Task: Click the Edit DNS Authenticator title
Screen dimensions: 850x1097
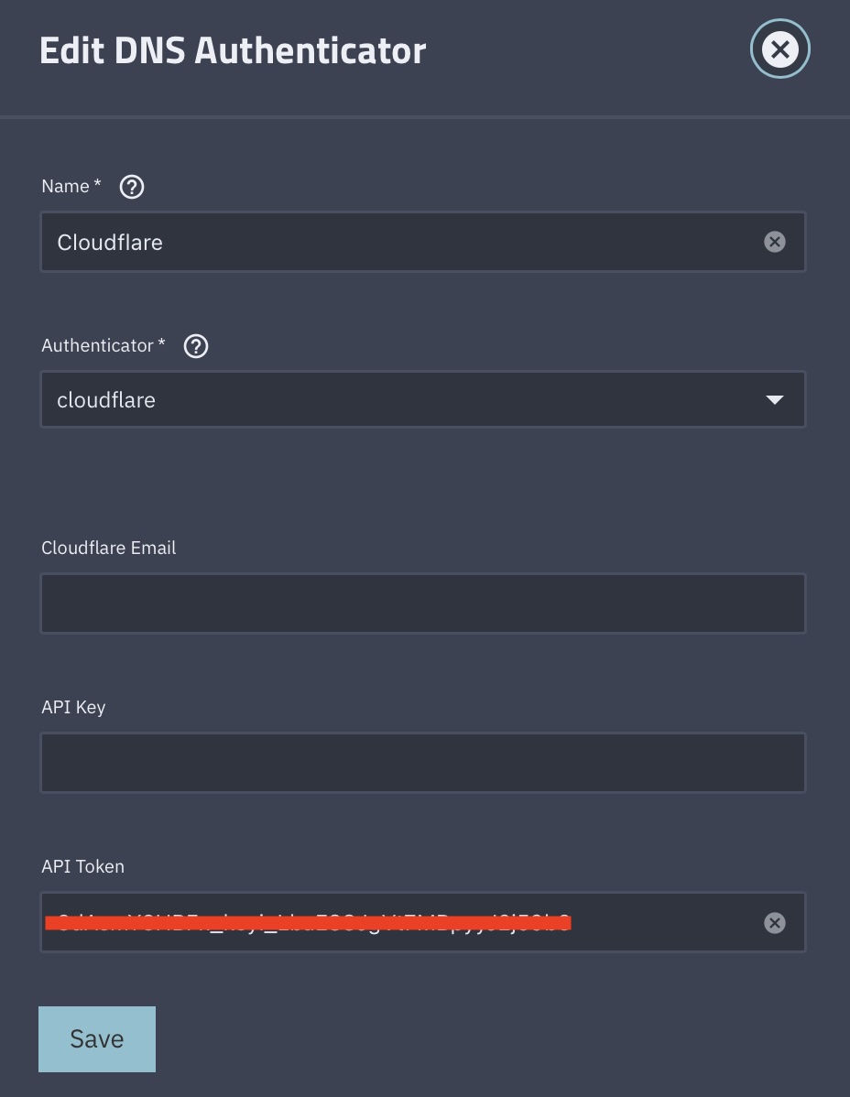Action: pos(233,51)
